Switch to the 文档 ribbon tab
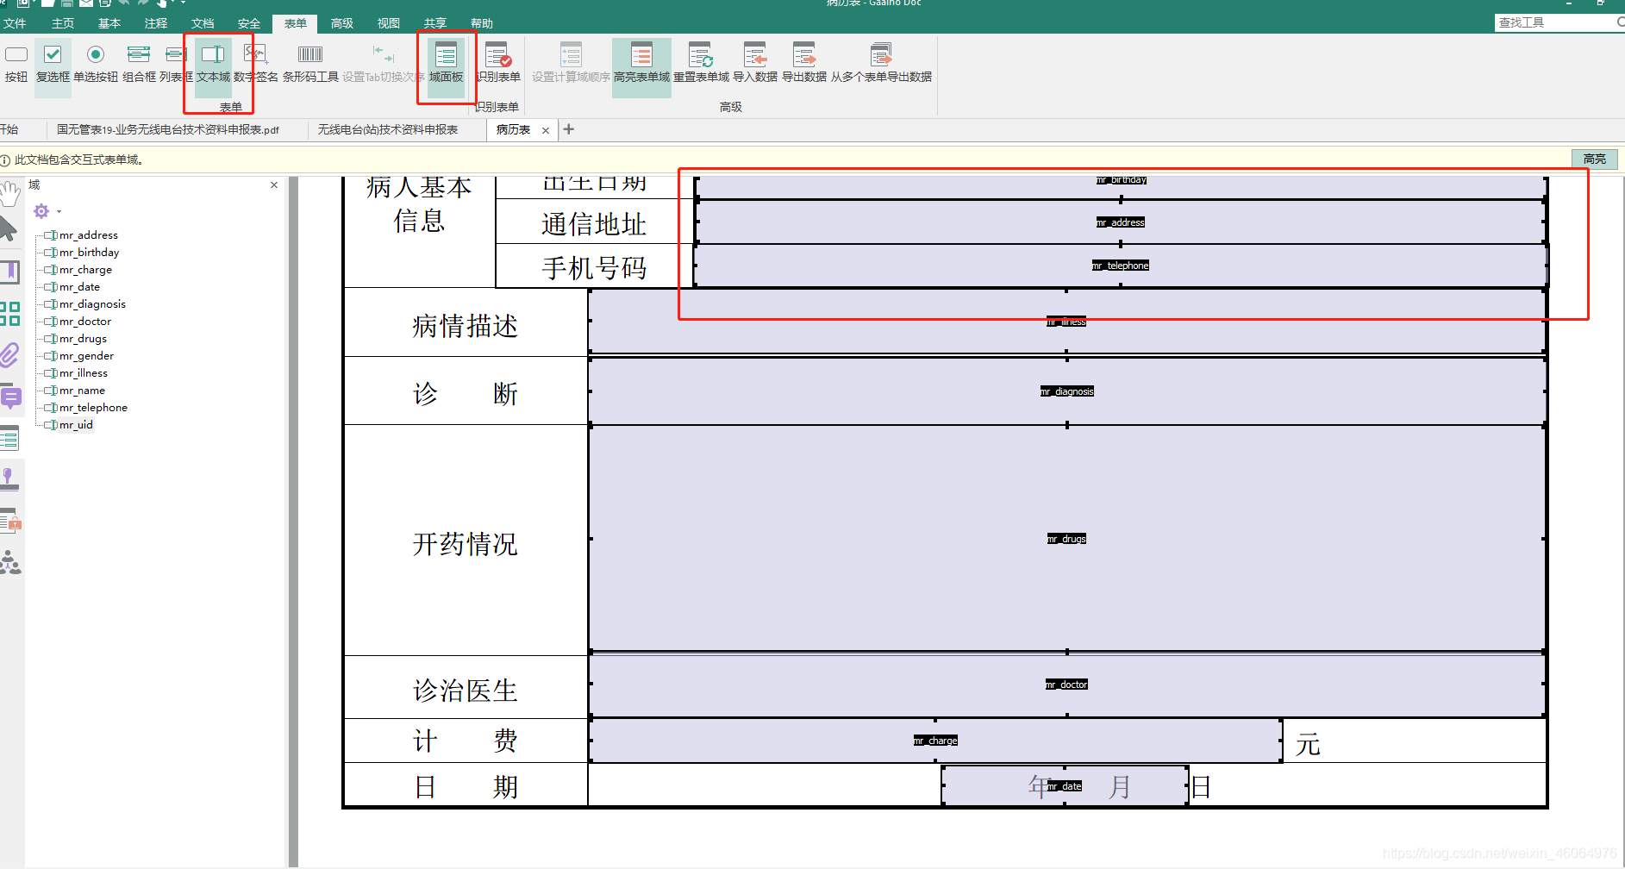 click(x=203, y=23)
